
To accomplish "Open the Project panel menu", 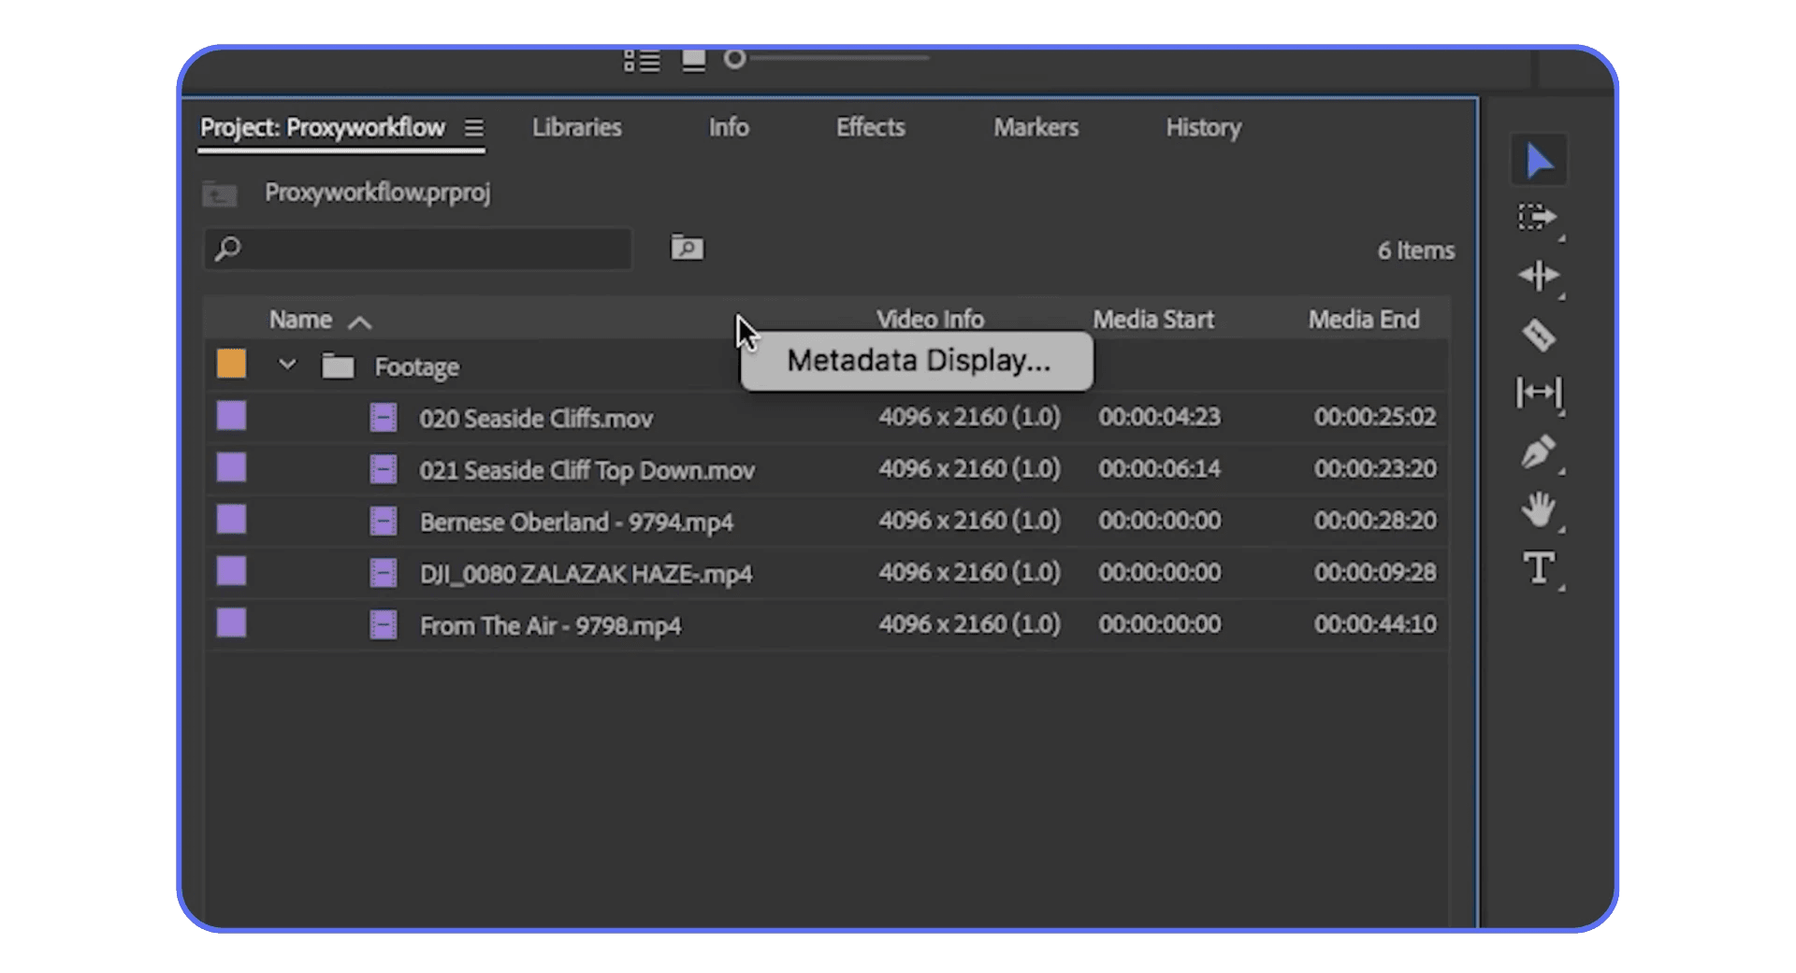I will pyautogui.click(x=475, y=128).
